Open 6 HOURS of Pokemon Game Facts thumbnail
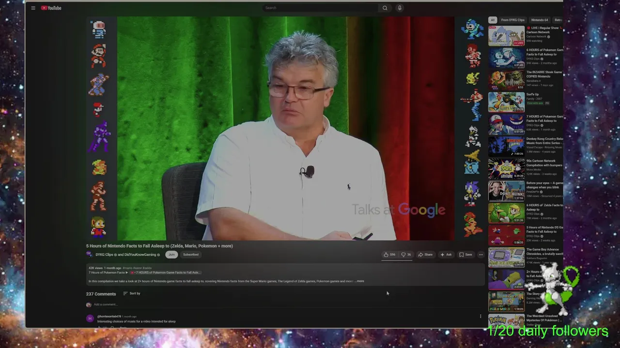The height and width of the screenshot is (348, 620). (506, 58)
